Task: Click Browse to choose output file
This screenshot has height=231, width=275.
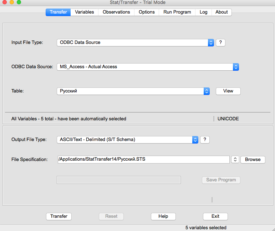Action: click(253, 160)
